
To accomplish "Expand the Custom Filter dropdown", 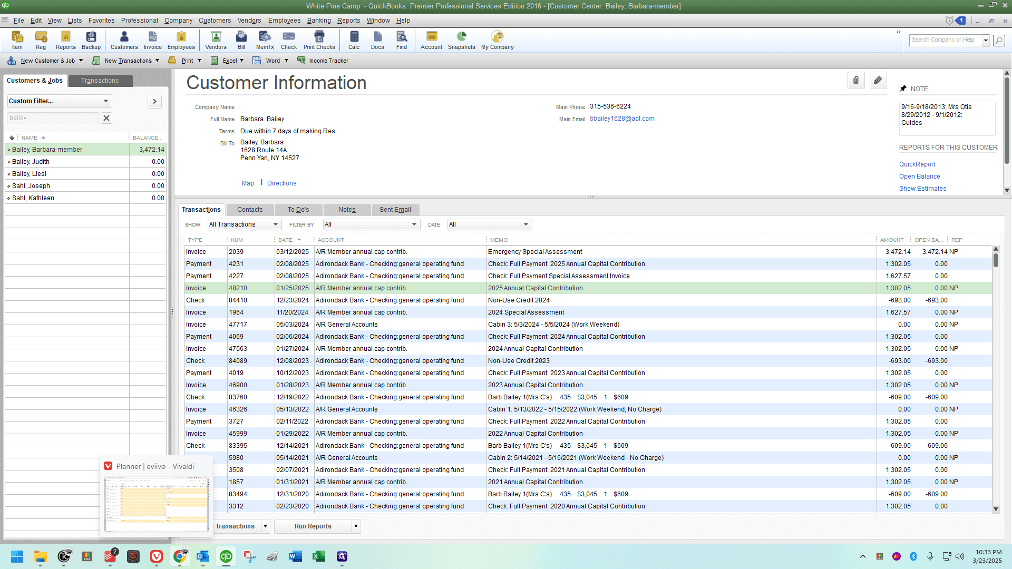I will 60,101.
